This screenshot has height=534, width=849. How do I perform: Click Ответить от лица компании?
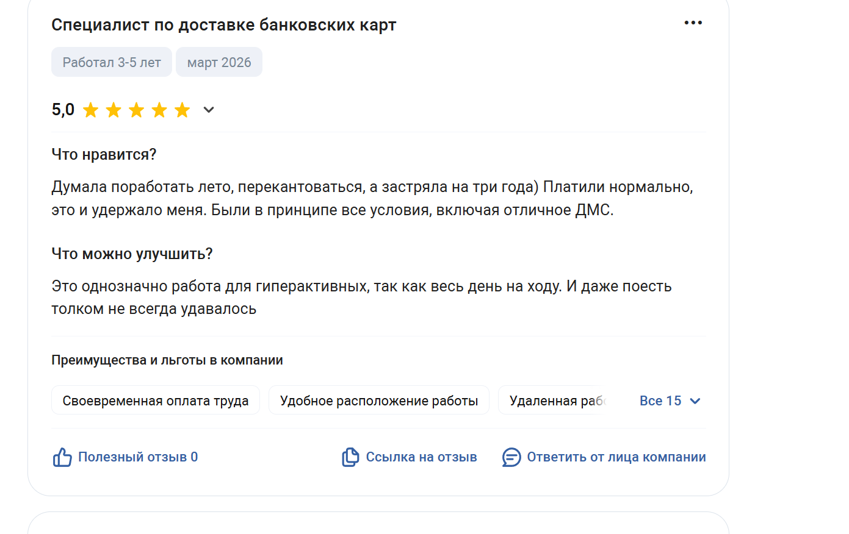[x=616, y=457]
